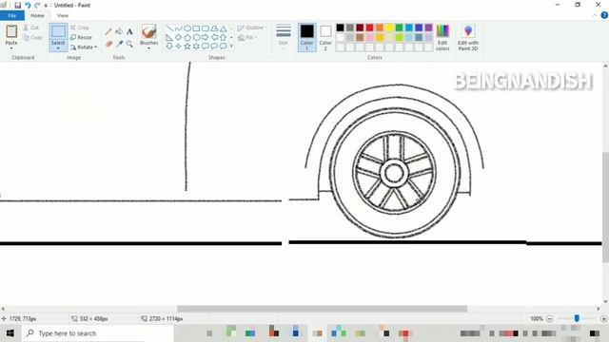Expand the Shapes gallery more arrow
The height and width of the screenshot is (342, 609).
231,47
